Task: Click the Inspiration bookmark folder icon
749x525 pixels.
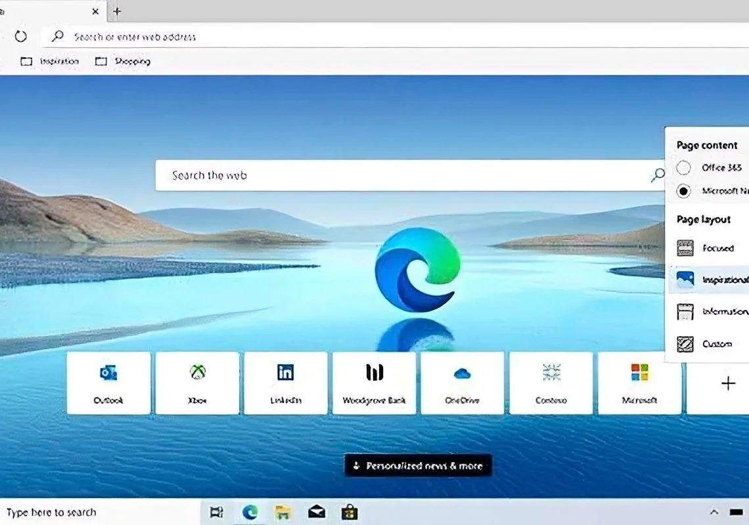Action: 26,61
